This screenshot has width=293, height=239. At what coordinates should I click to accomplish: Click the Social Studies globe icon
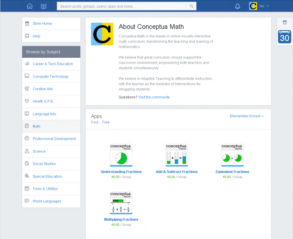click(27, 163)
